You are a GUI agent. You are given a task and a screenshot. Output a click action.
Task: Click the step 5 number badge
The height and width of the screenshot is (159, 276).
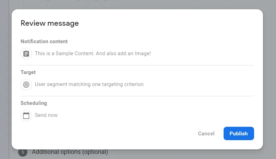pos(23,152)
